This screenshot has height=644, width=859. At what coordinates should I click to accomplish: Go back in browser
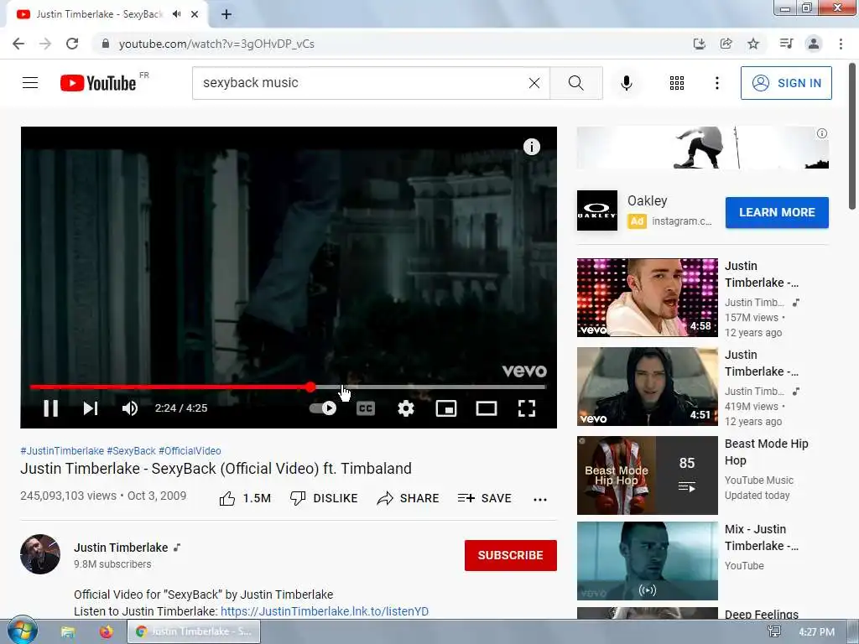click(x=18, y=44)
